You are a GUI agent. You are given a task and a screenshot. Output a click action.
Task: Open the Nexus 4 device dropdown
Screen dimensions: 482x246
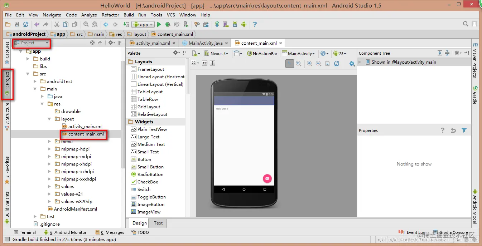(x=216, y=54)
